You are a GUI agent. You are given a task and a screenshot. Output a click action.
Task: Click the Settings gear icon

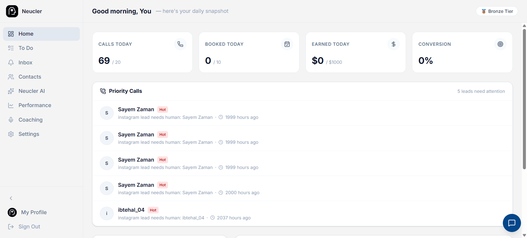[x=11, y=134]
